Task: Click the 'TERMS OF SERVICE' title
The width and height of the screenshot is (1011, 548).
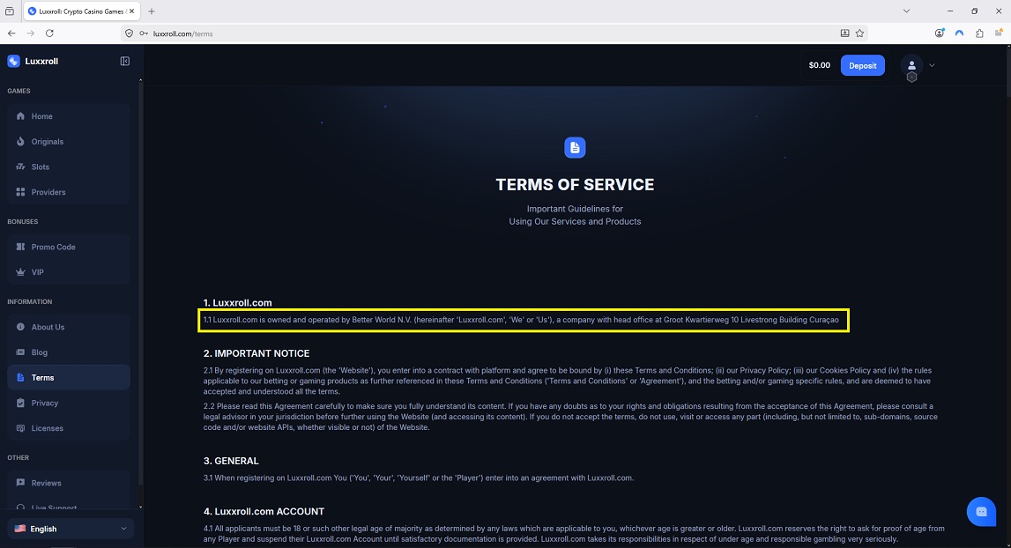Action: [575, 184]
